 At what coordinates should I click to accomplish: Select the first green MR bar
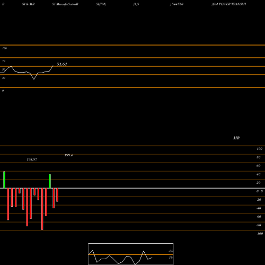pyautogui.click(x=4, y=180)
